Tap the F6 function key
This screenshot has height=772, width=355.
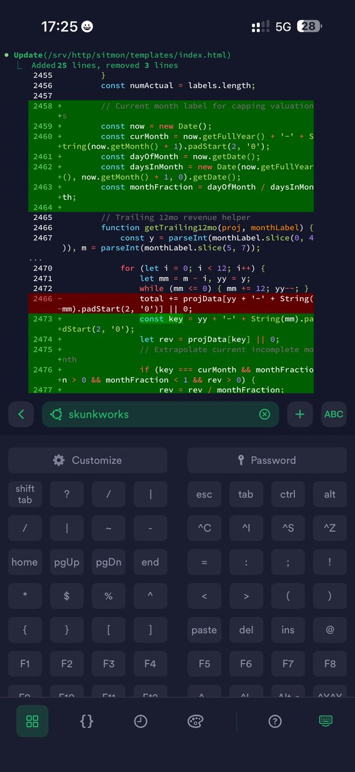(x=246, y=664)
